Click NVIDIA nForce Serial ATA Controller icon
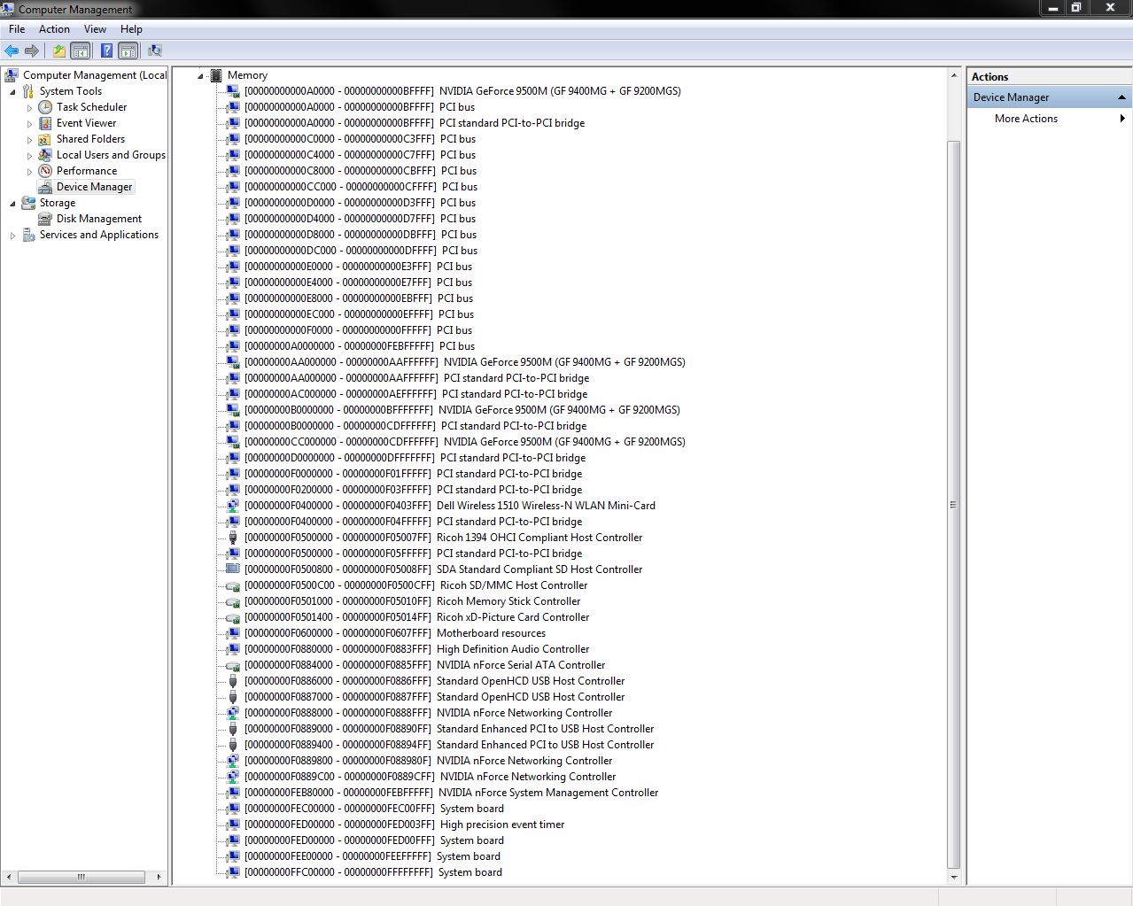1133x906 pixels. 233,665
